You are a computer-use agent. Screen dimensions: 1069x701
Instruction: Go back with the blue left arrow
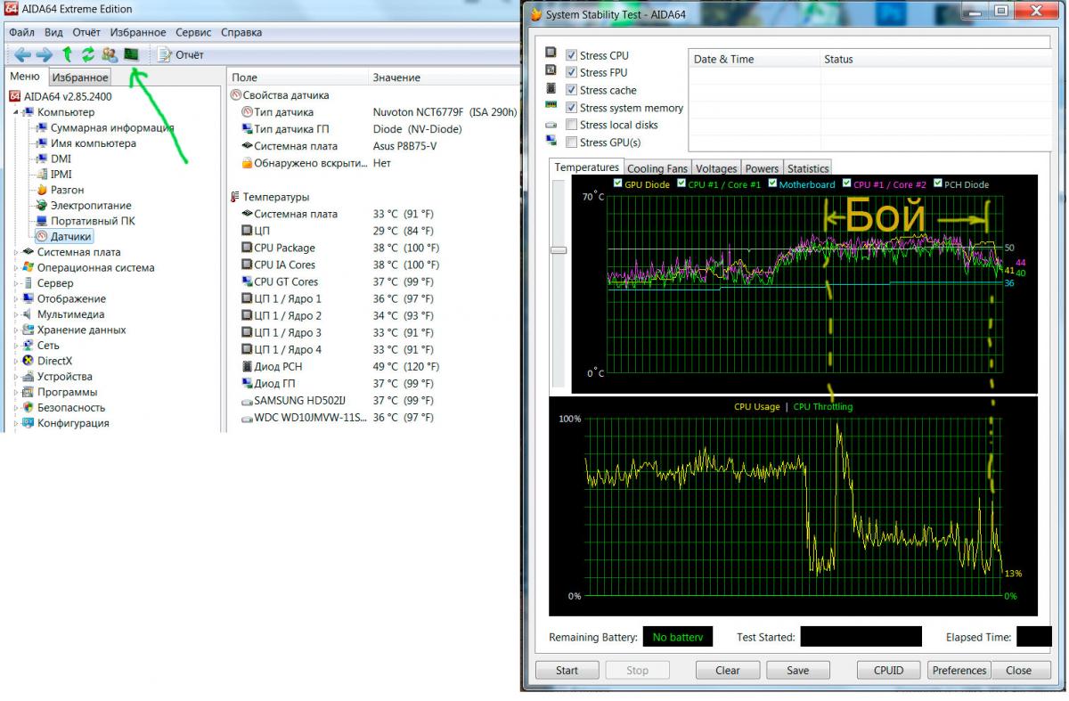tap(23, 55)
